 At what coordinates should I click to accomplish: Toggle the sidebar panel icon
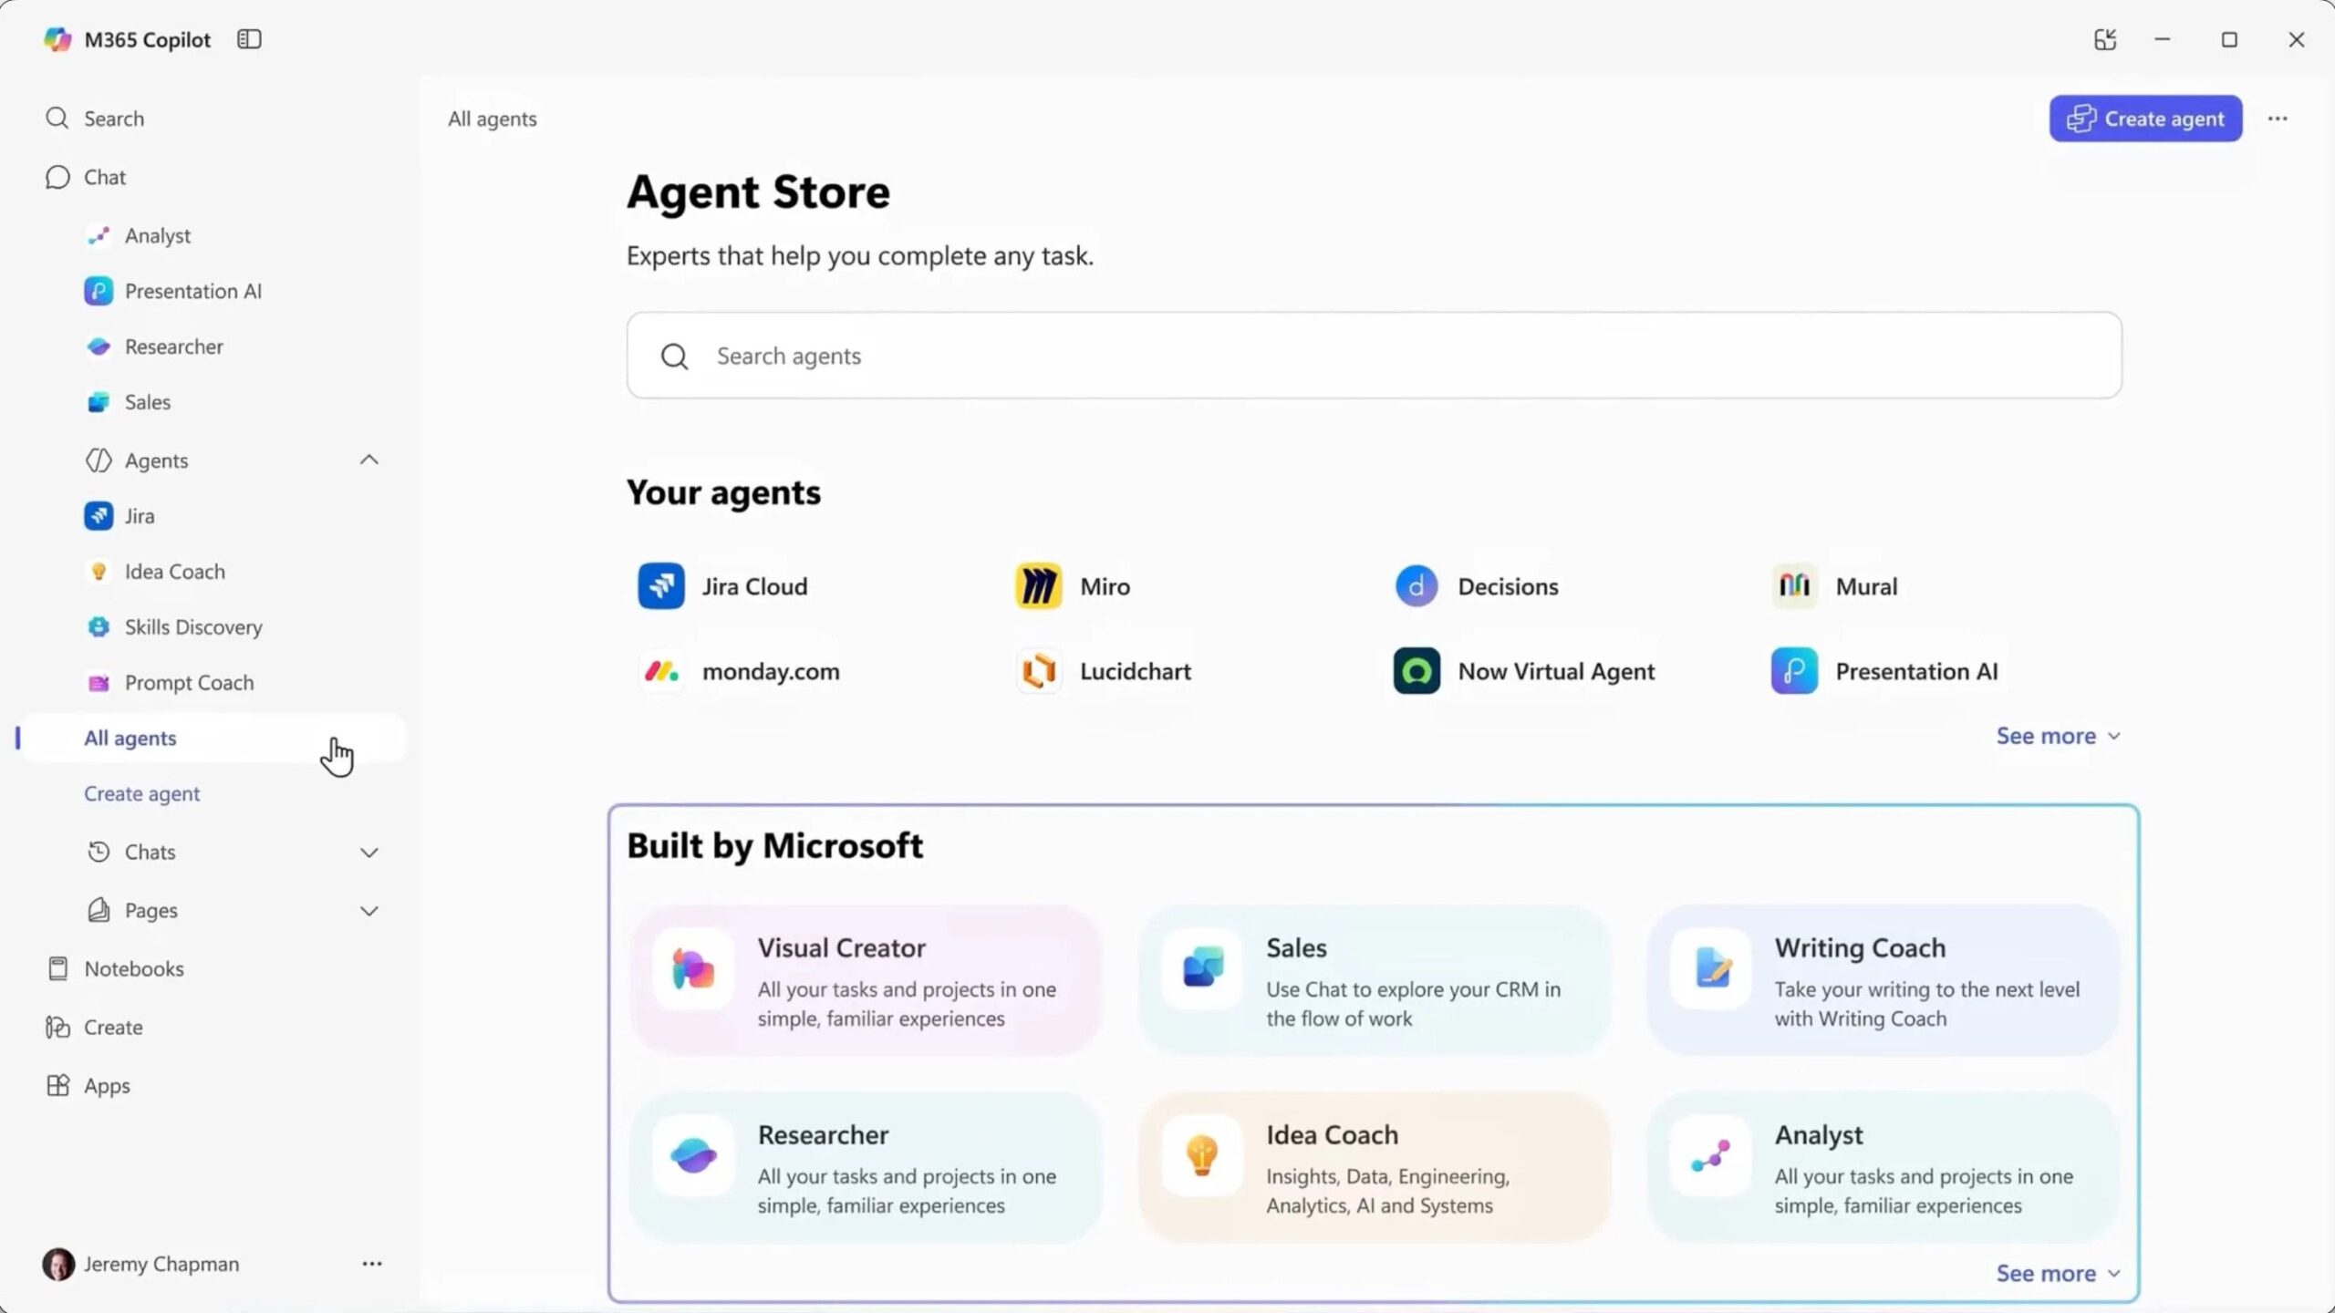[249, 39]
